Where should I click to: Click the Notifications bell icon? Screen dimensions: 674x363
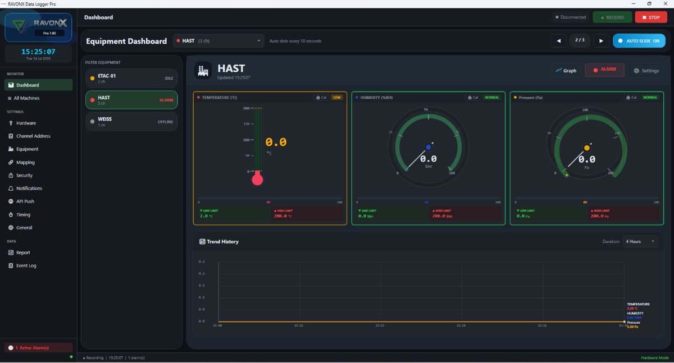(11, 189)
